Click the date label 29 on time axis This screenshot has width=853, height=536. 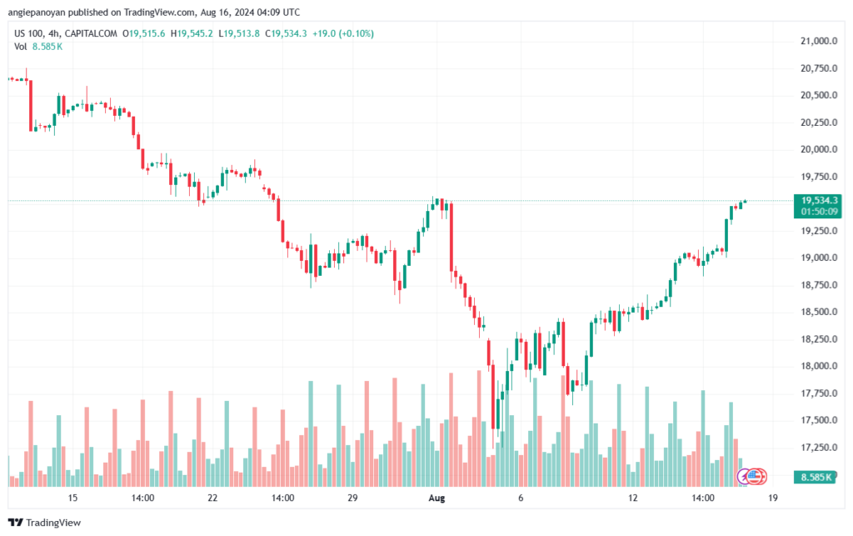click(352, 498)
